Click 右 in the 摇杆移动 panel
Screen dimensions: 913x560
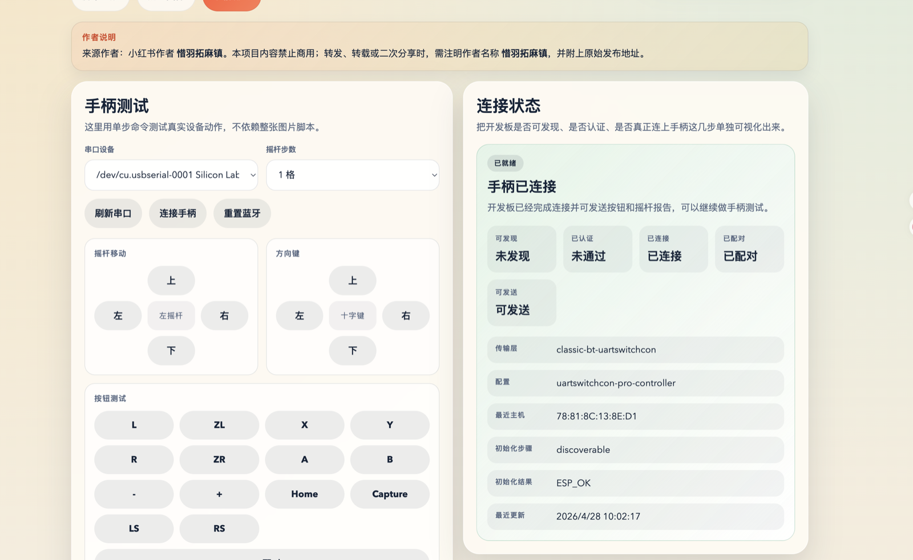pos(224,315)
